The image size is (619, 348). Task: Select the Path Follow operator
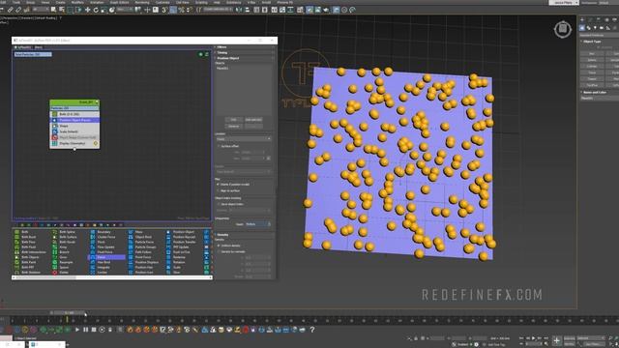point(140,252)
